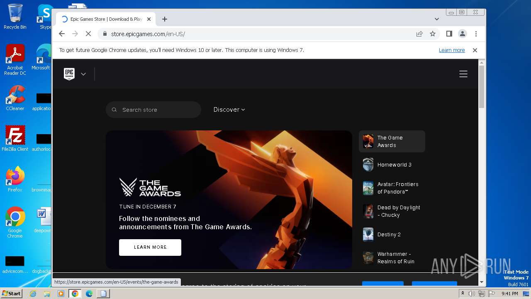Stop page loading with the X button

point(88,34)
